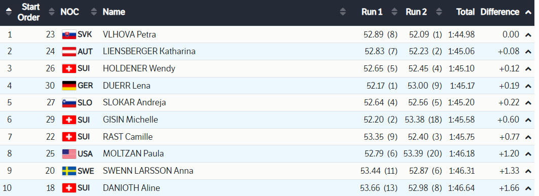The width and height of the screenshot is (539, 196).
Task: Sort results by Name column header
Action: [114, 12]
